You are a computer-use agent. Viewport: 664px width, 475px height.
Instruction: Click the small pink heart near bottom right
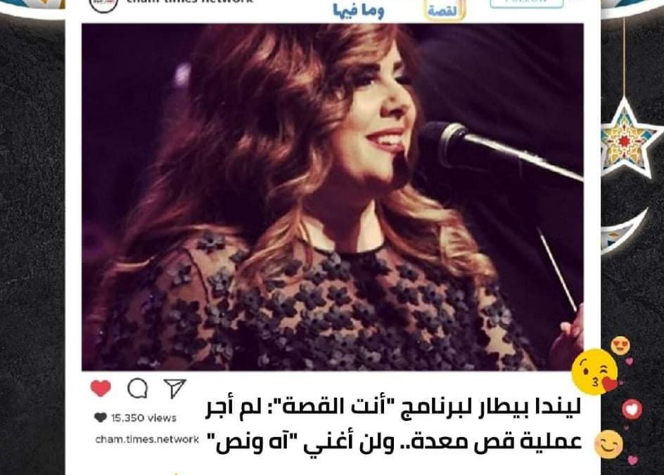[x=632, y=460]
